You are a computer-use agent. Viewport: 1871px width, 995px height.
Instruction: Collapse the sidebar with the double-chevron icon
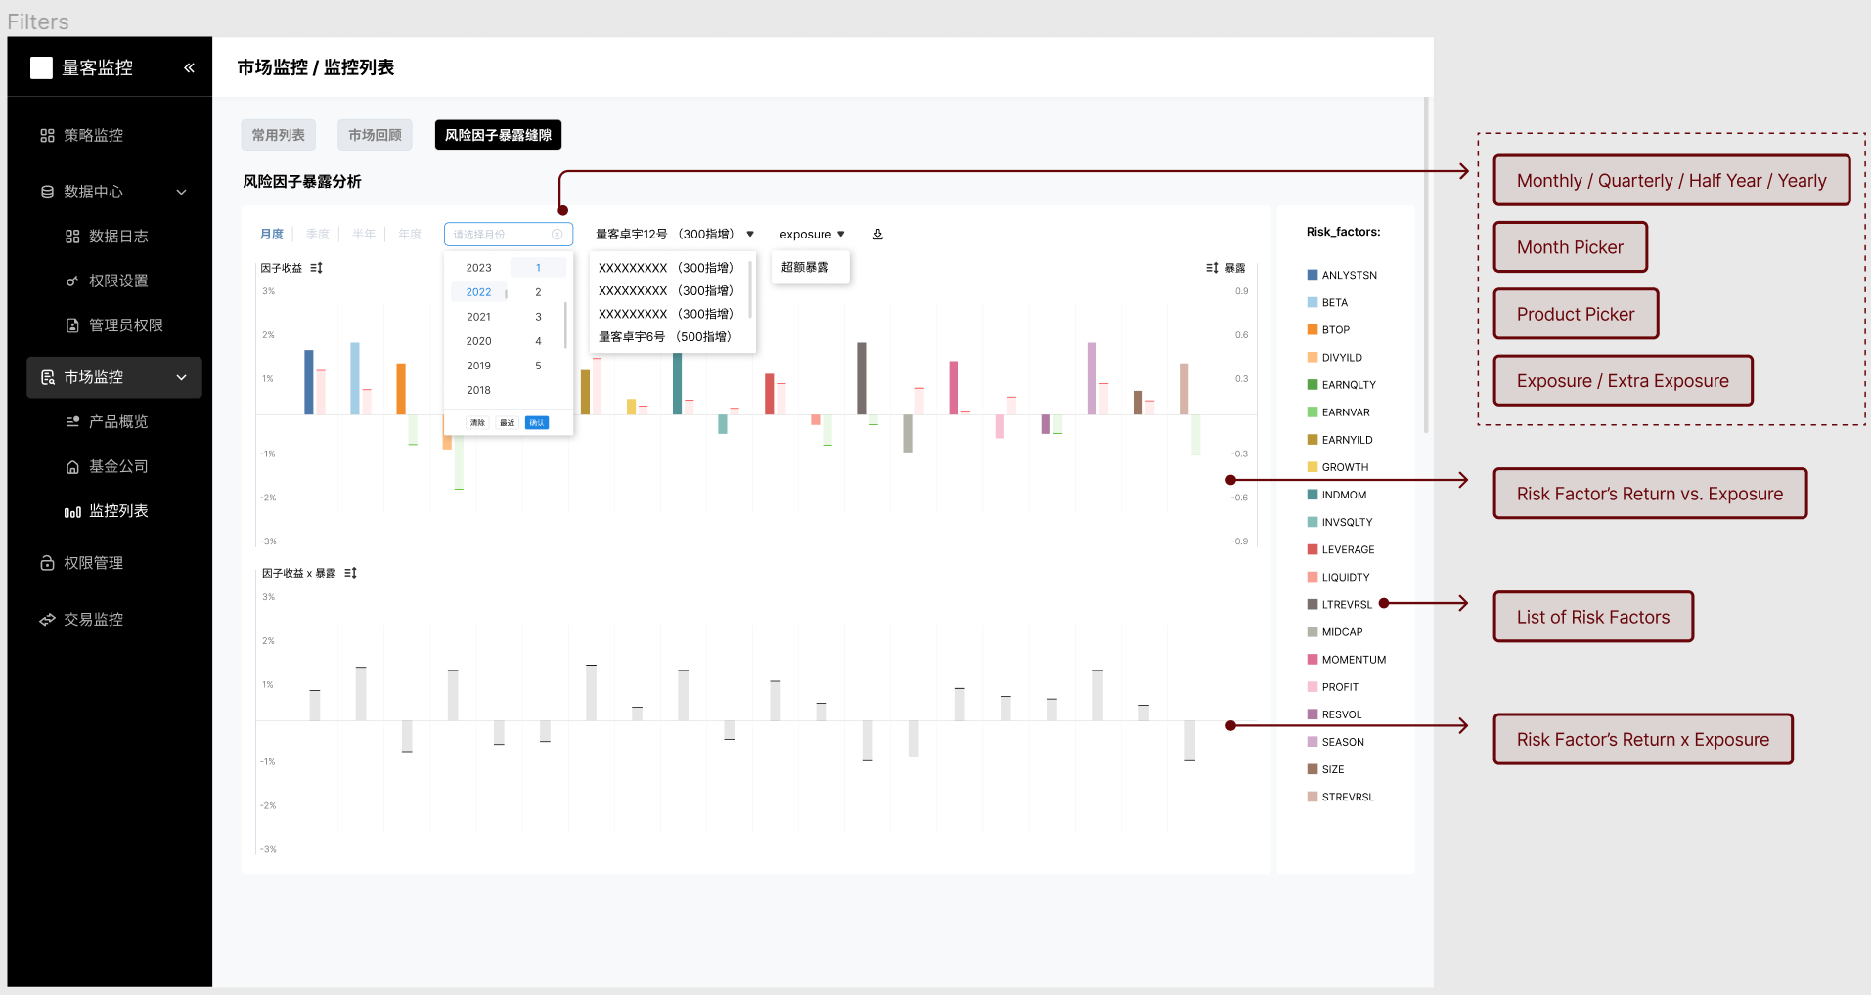coord(189,67)
